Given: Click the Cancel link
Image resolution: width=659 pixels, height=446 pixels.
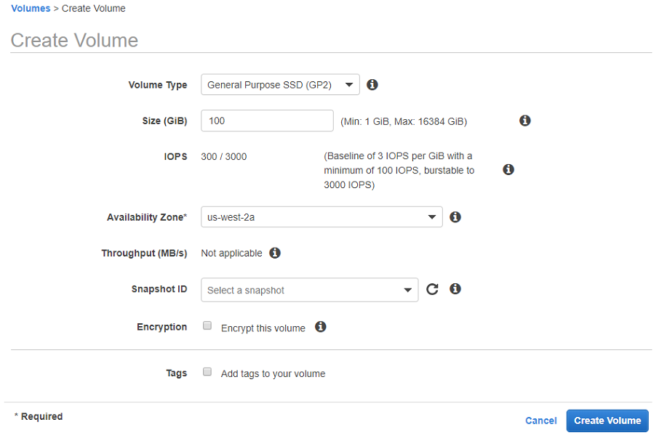Looking at the screenshot, I should coord(540,421).
